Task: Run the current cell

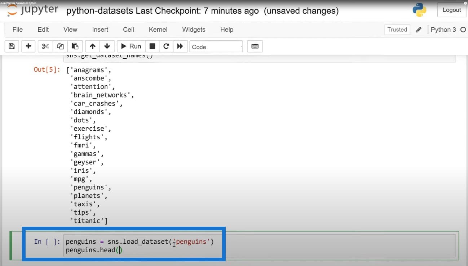Action: 131,46
